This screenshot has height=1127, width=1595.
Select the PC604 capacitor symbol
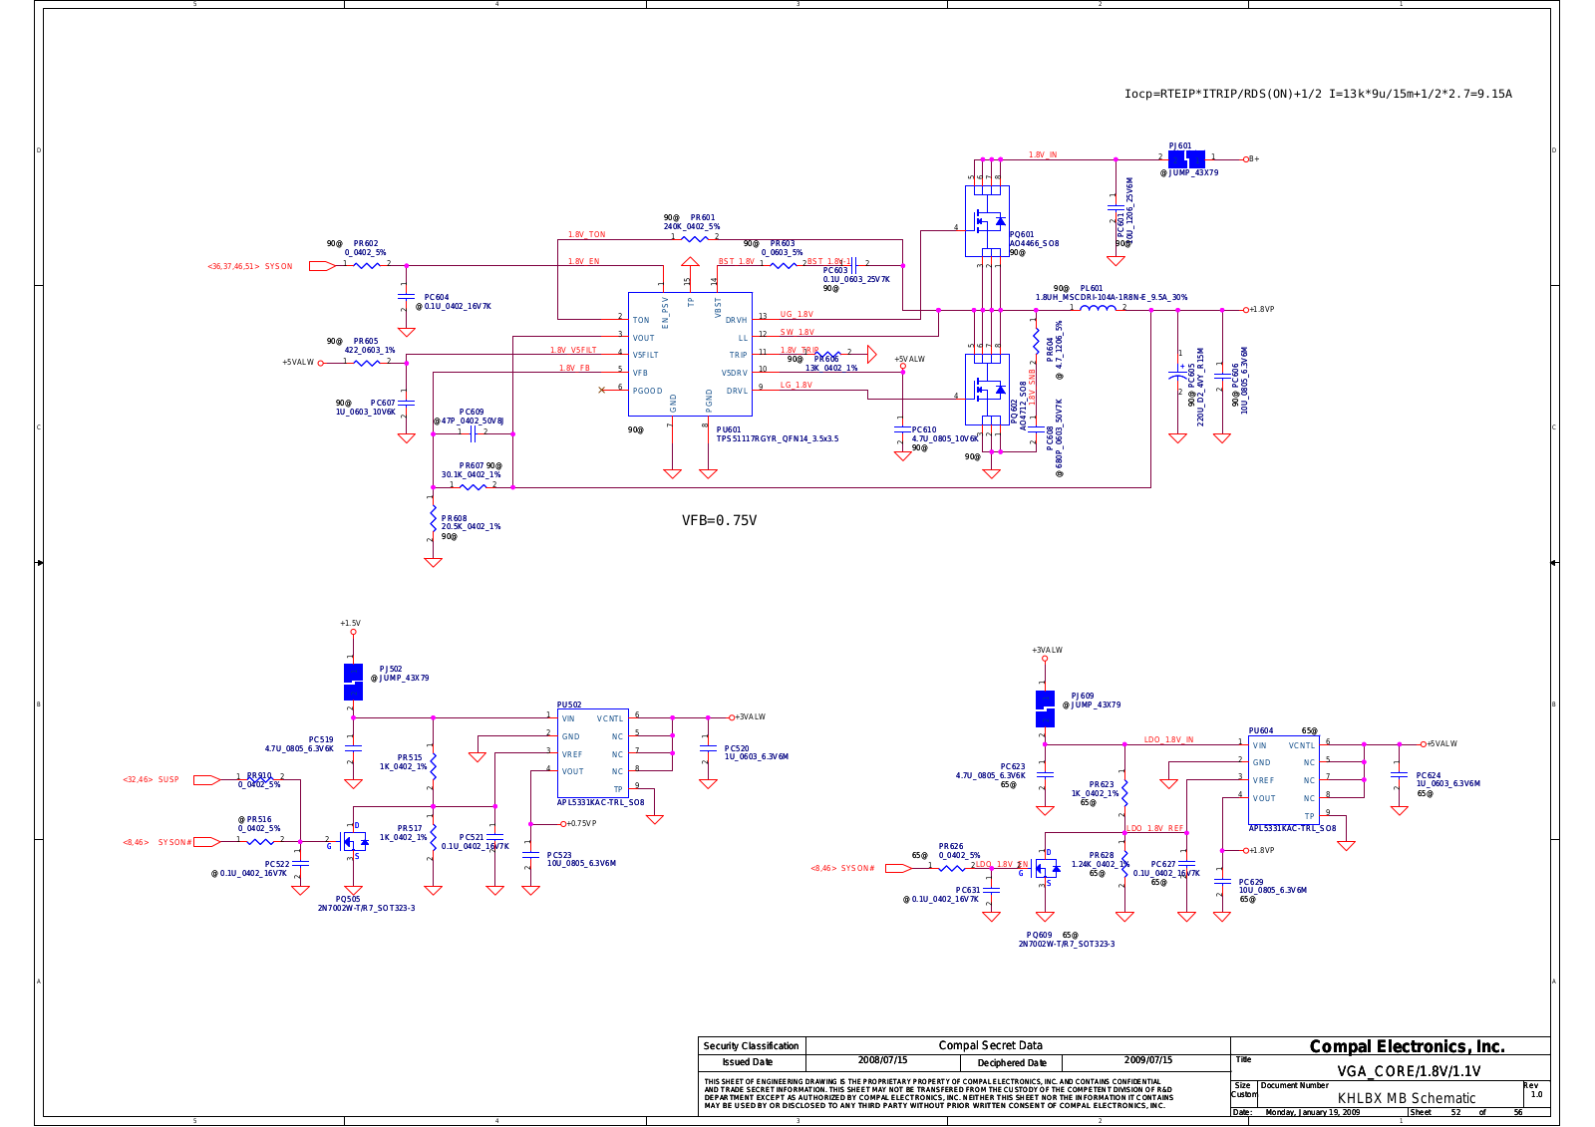click(406, 297)
